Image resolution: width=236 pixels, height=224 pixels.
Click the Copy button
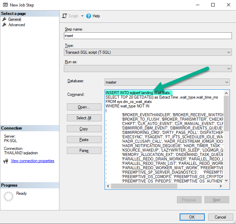(x=84, y=129)
